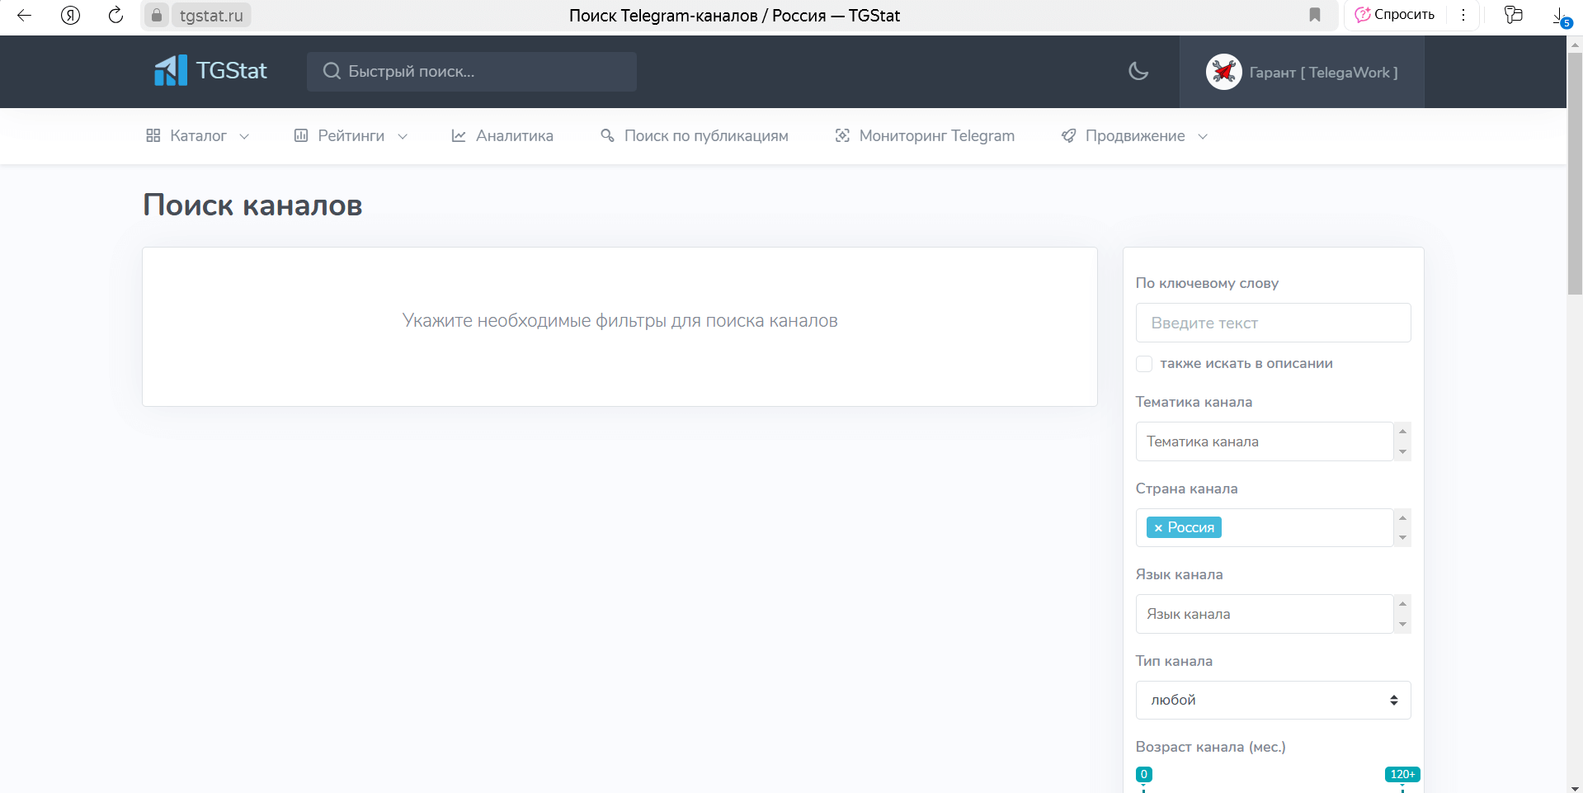Open the Yandex home icon button
Viewport: 1583px width, 793px height.
(x=71, y=15)
